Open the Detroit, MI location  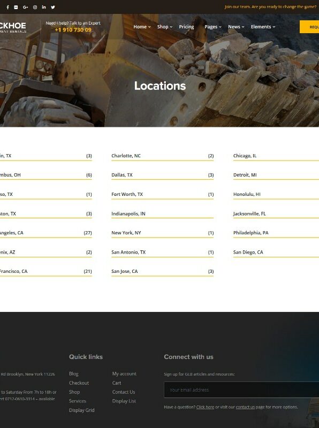point(276,175)
